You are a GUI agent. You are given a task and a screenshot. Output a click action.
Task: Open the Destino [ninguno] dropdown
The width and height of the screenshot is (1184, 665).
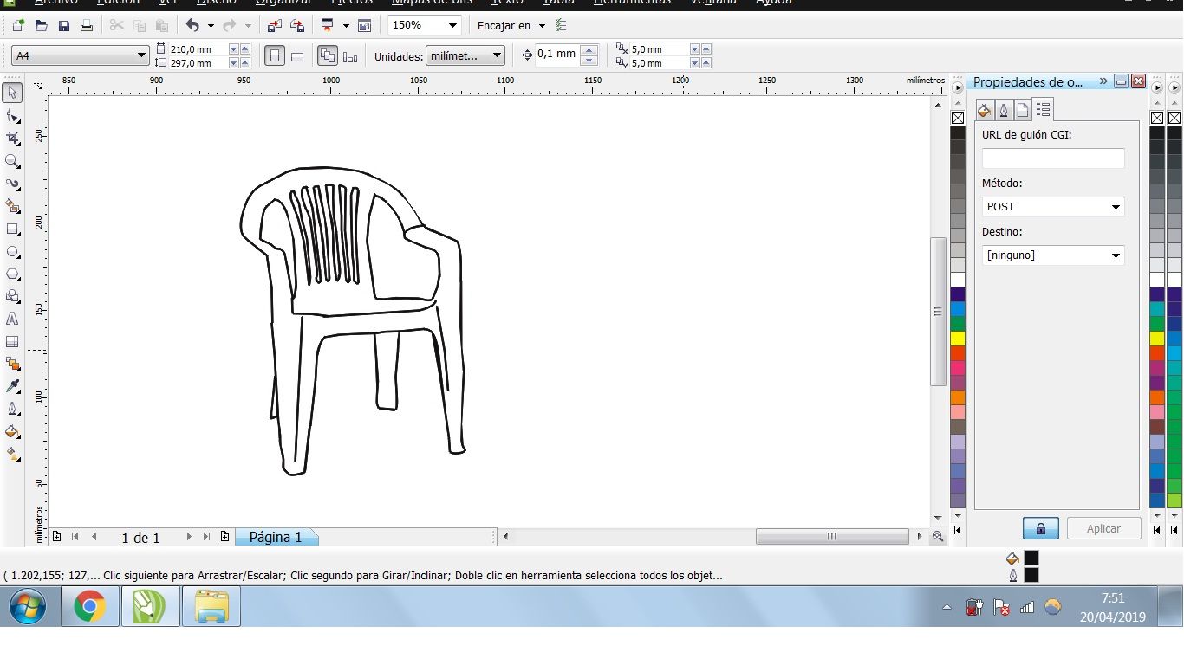tap(1053, 255)
